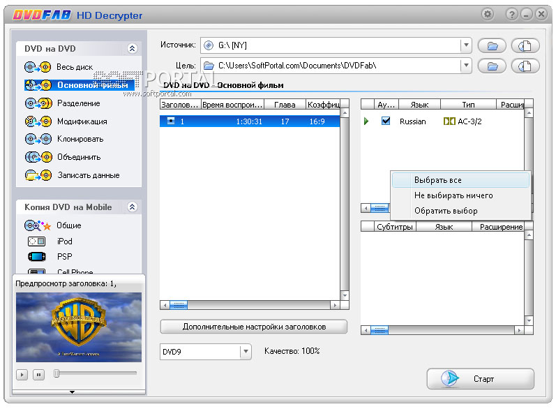556x409 pixels.
Task: Click the Warner Bros preview thumbnail
Action: (x=79, y=327)
